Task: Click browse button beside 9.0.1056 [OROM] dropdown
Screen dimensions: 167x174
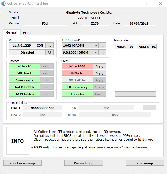Action: click(x=102, y=52)
